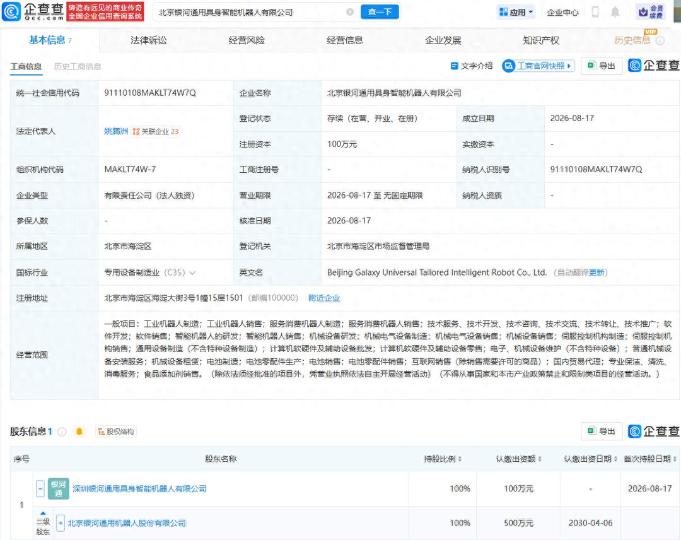Switch to the 法律诉讼 tab
The width and height of the screenshot is (681, 540).
pyautogui.click(x=149, y=40)
